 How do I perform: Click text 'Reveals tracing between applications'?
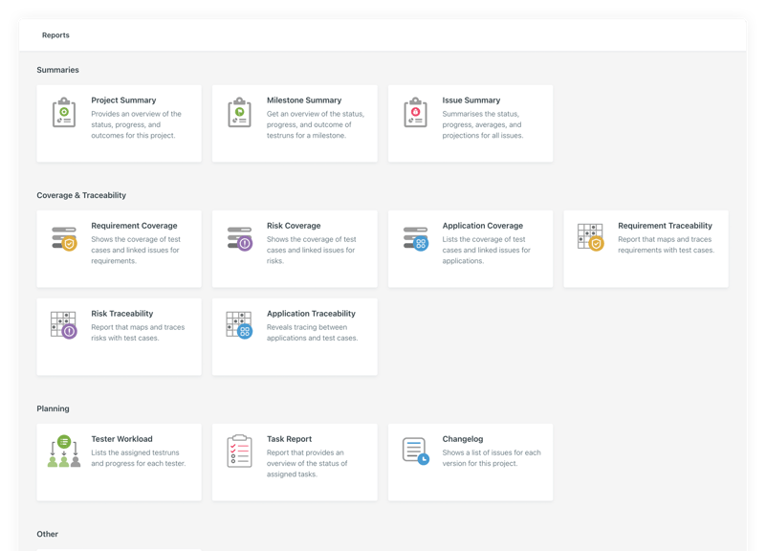tap(312, 333)
